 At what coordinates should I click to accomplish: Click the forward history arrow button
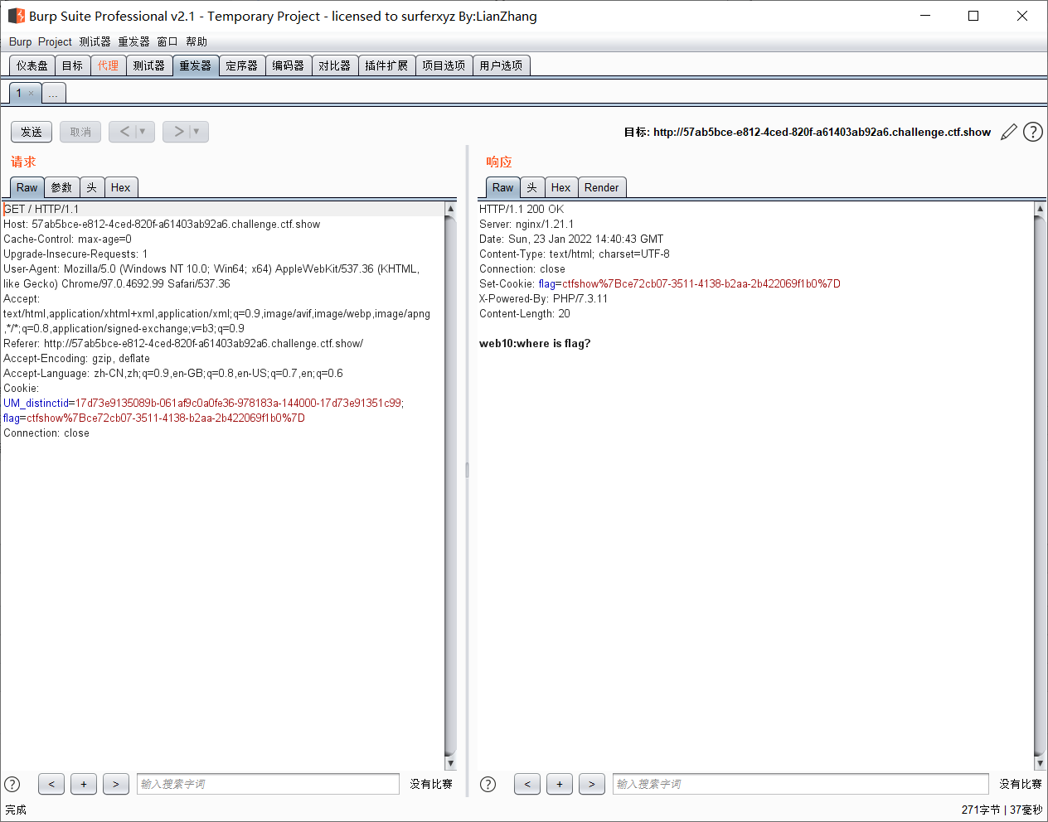178,132
